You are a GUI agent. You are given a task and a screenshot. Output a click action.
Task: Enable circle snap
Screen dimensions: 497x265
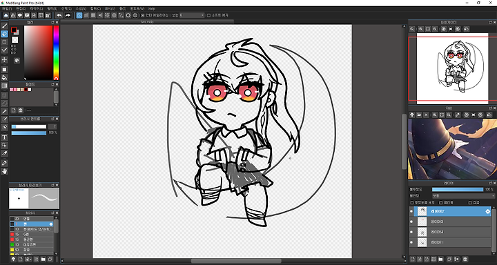[114, 15]
